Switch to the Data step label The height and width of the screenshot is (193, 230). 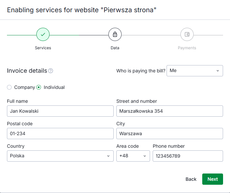click(x=115, y=48)
